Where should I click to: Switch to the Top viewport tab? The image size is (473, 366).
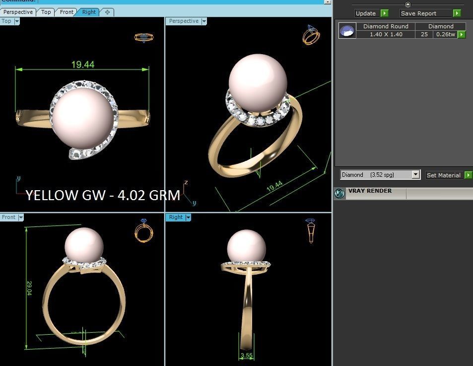(46, 12)
